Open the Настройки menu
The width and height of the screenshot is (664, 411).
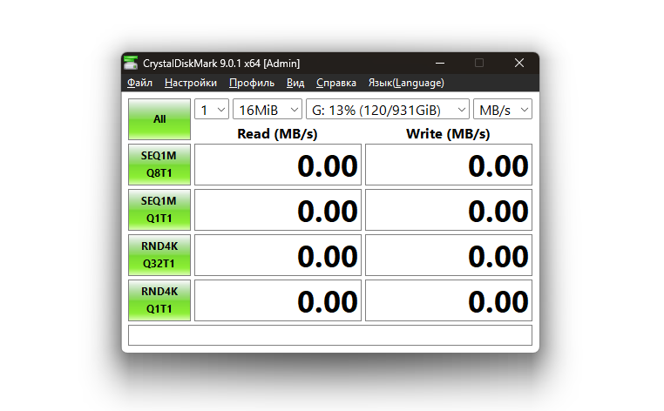191,83
